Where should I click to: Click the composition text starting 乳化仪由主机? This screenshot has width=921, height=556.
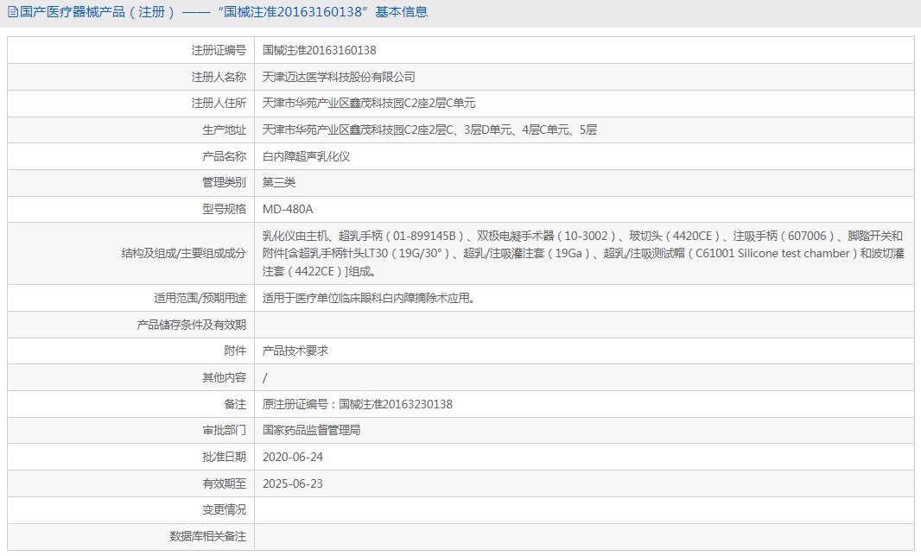coord(583,254)
